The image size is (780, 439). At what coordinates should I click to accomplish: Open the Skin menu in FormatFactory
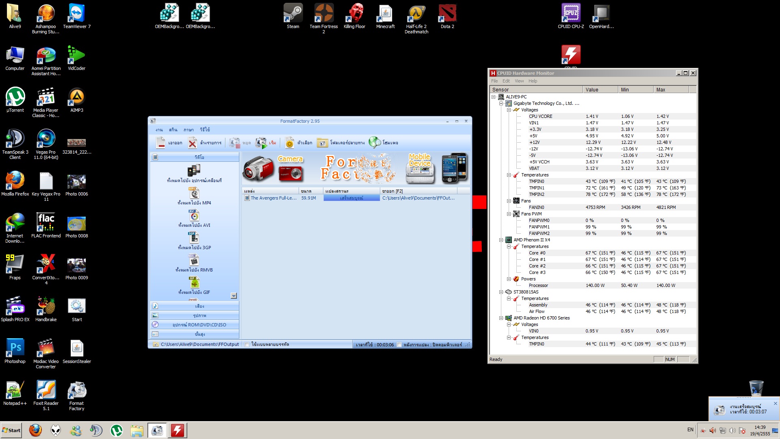pyautogui.click(x=173, y=130)
